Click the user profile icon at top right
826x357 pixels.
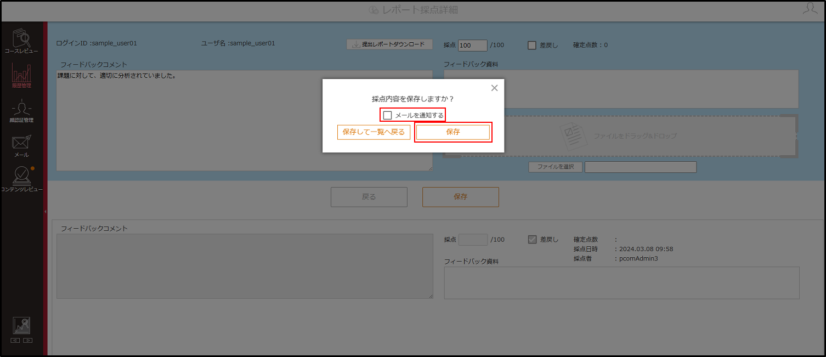tap(810, 9)
